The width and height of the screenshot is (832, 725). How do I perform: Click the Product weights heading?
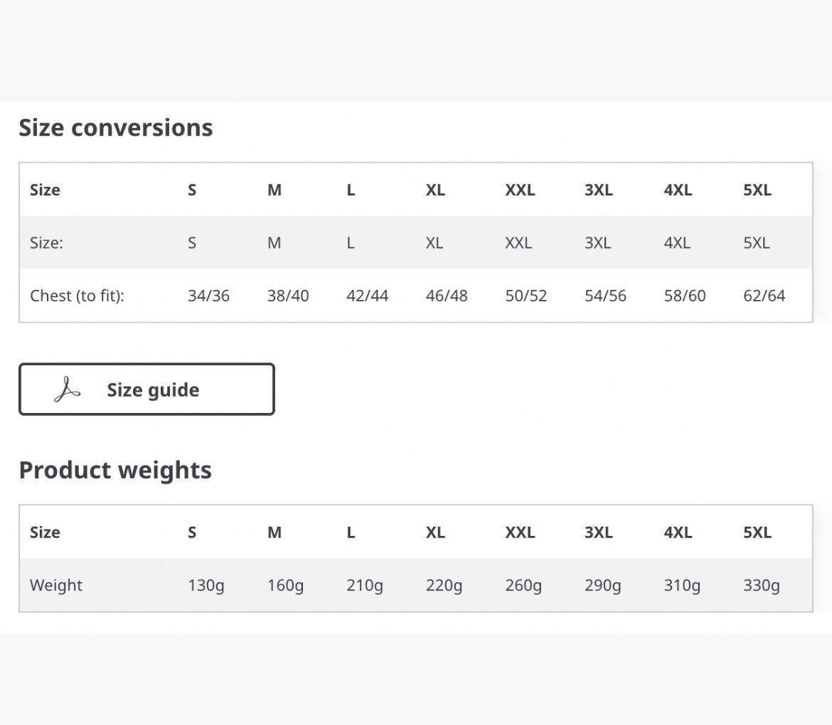click(x=115, y=471)
